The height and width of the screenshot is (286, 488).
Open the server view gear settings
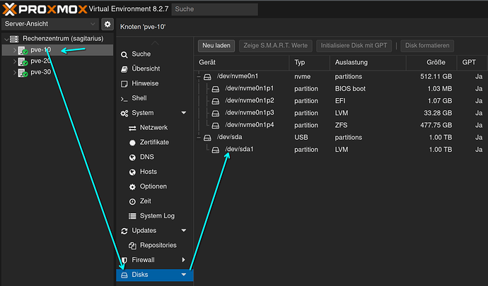click(108, 24)
